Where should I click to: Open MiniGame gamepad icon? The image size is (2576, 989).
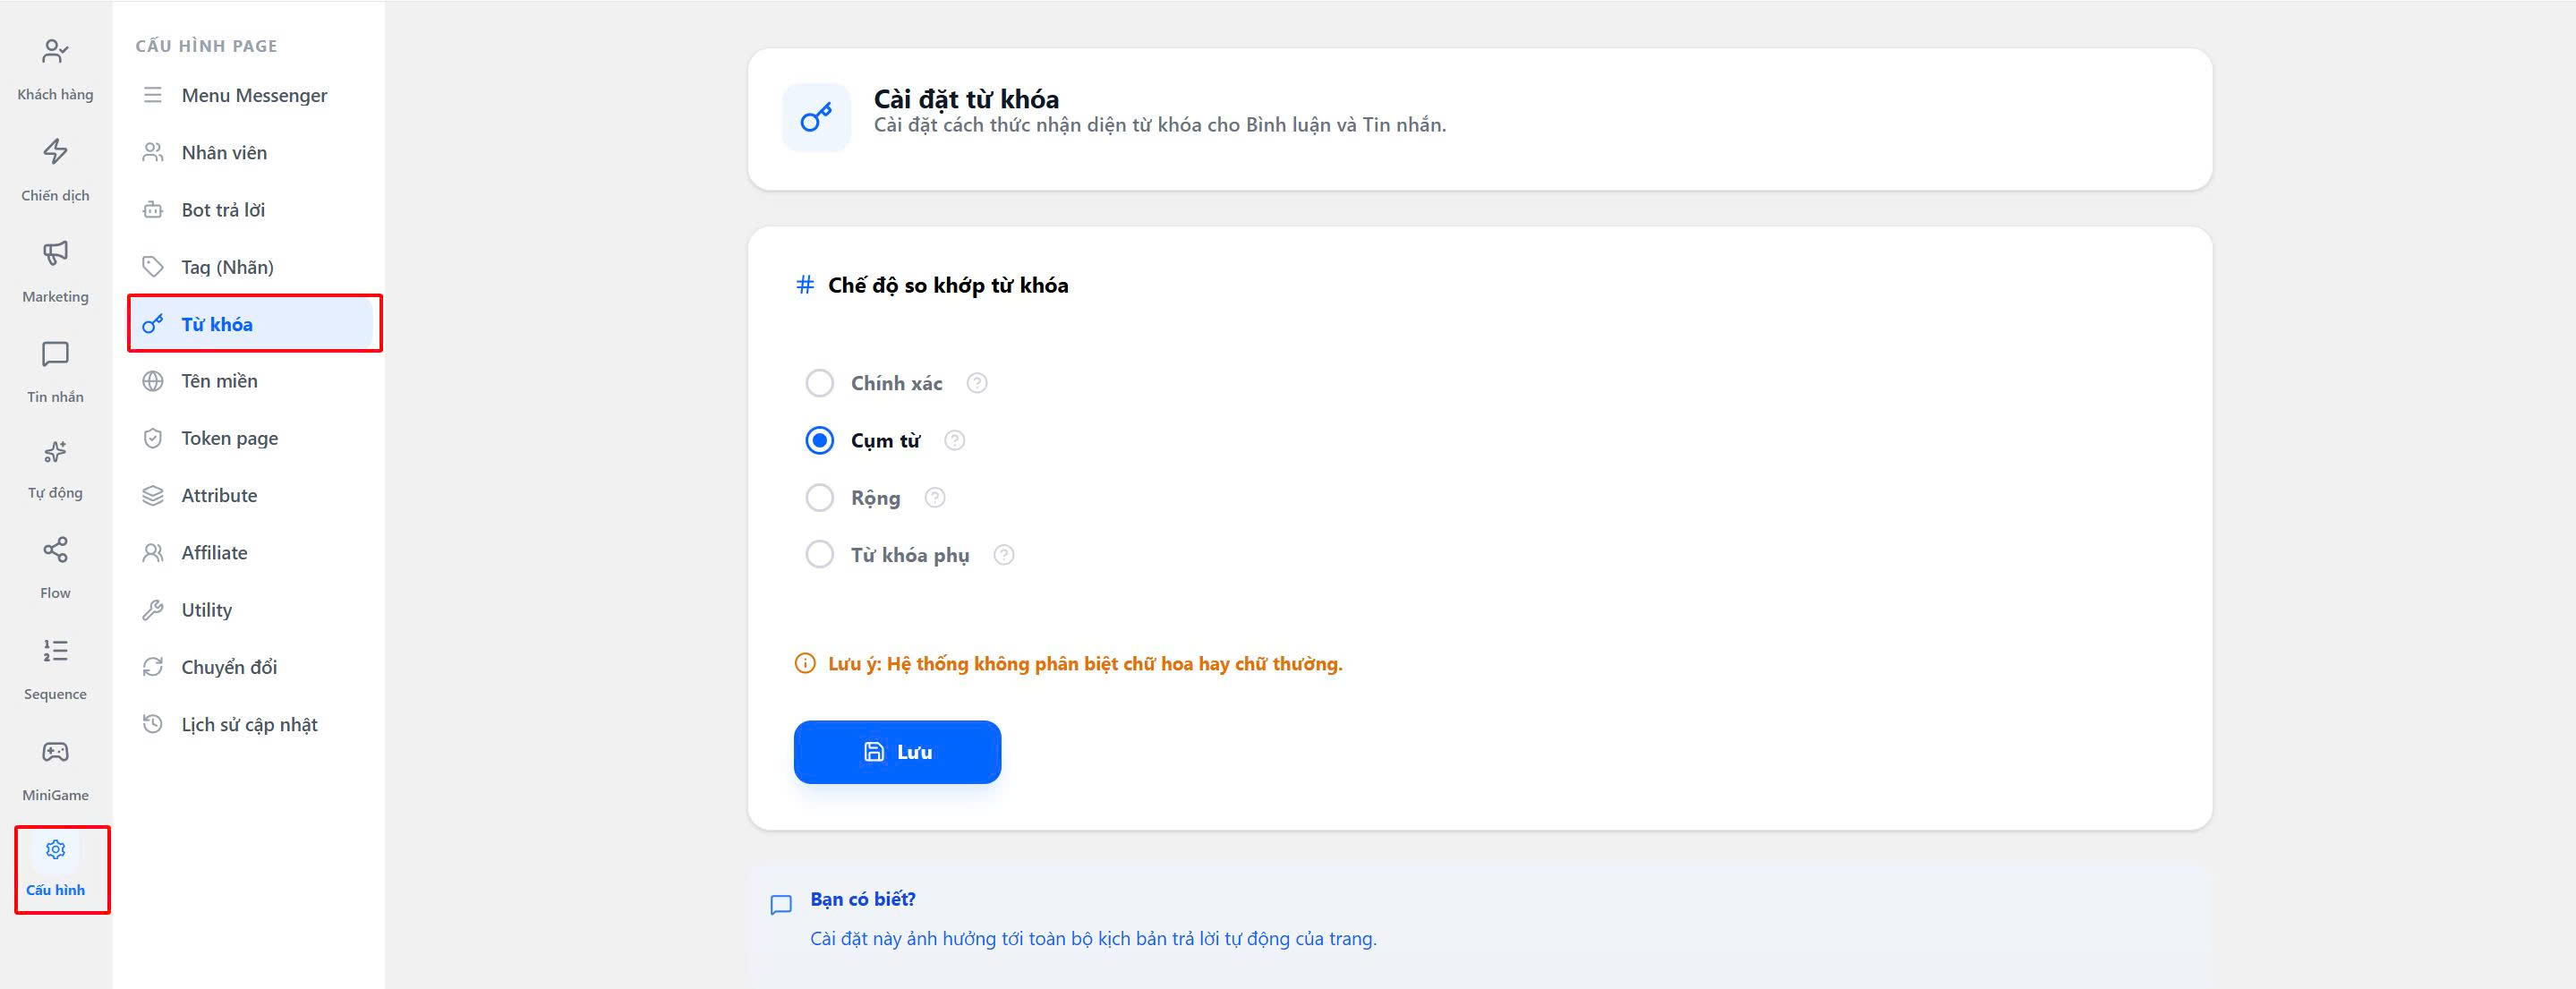tap(55, 752)
